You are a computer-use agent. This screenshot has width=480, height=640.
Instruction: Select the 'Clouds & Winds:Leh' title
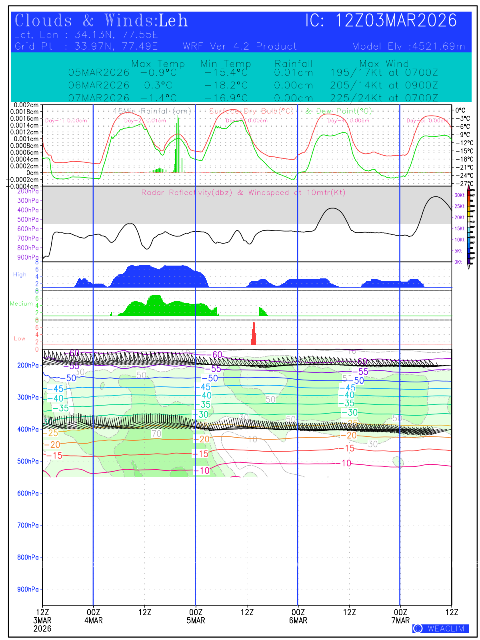101,21
